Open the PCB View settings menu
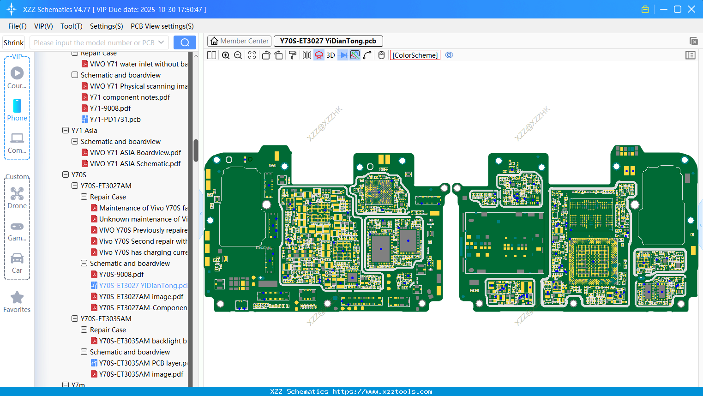703x396 pixels. [x=162, y=26]
